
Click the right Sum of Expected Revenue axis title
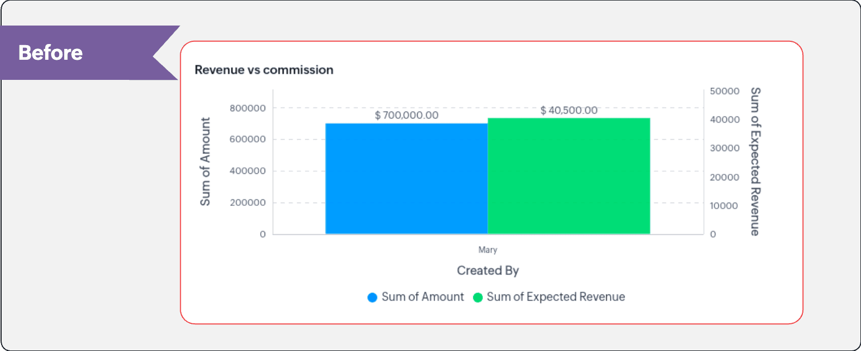(755, 161)
